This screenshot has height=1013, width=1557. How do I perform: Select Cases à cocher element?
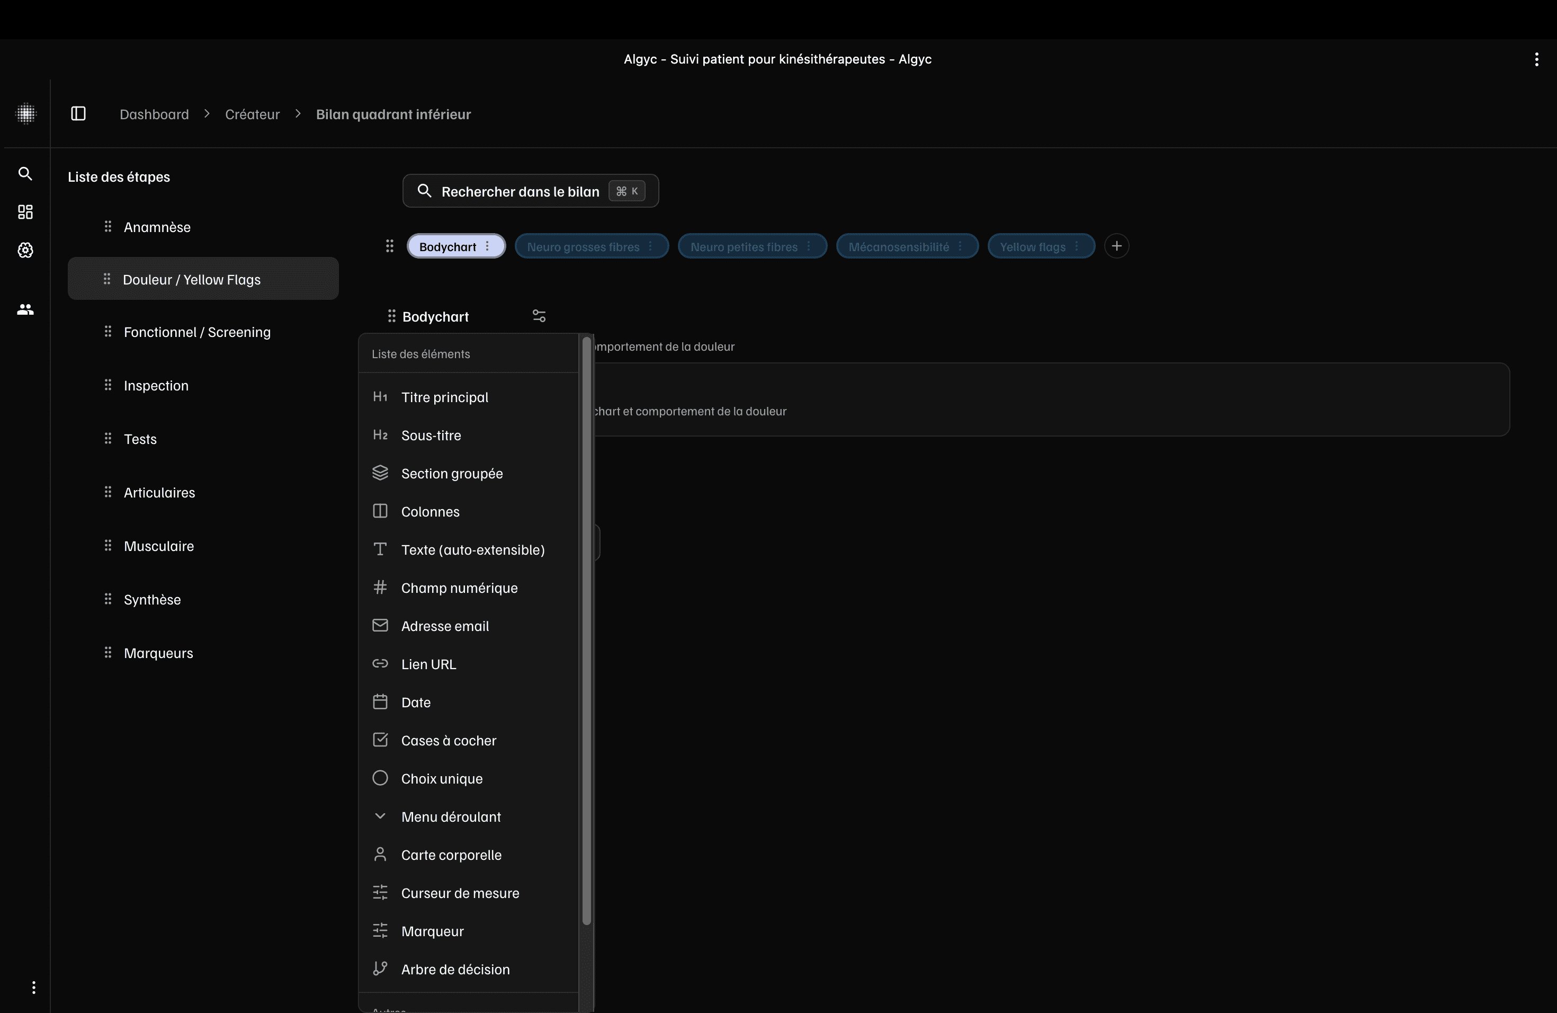click(x=448, y=740)
